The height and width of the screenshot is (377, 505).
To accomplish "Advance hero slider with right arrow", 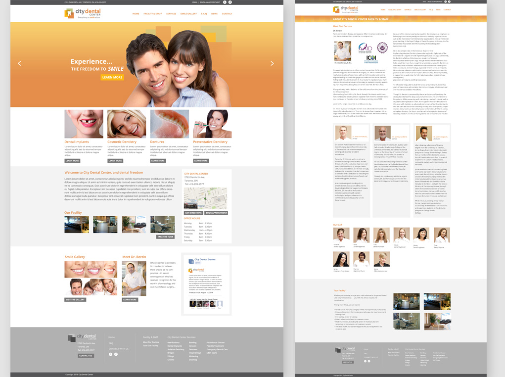I will coord(272,63).
